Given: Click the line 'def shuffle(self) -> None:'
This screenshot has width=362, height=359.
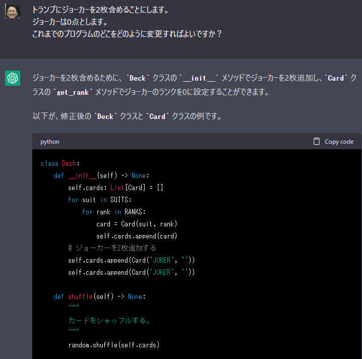Looking at the screenshot, I should coord(100,296).
